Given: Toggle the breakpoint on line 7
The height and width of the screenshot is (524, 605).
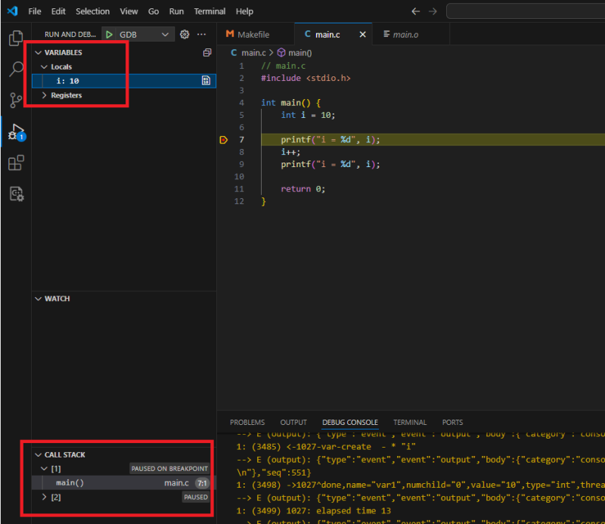Looking at the screenshot, I should (224, 139).
